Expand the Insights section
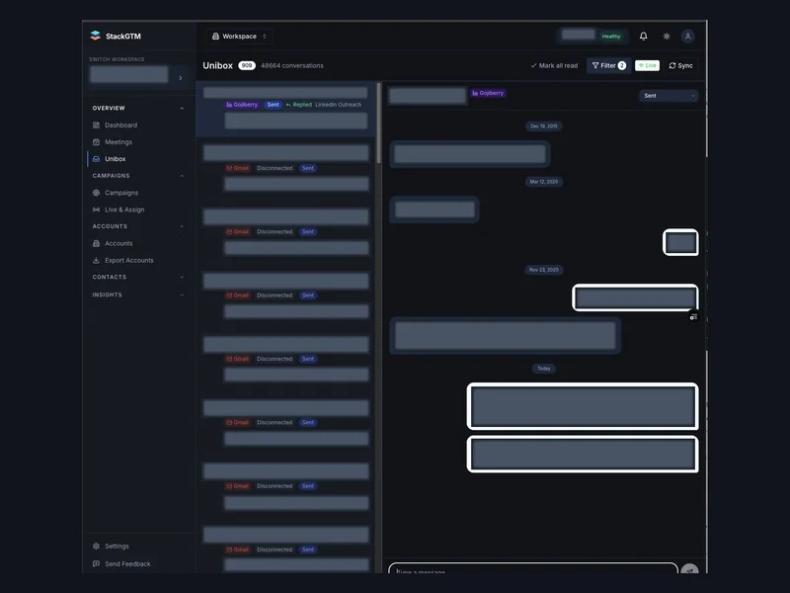Screen dimensions: 790x593 point(137,295)
